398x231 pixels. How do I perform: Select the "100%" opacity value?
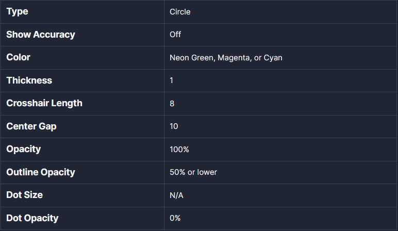[179, 150]
